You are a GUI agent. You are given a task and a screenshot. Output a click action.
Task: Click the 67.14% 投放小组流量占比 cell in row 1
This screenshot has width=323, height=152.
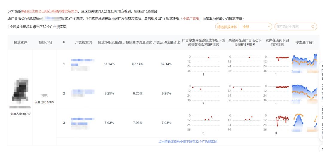109,64
